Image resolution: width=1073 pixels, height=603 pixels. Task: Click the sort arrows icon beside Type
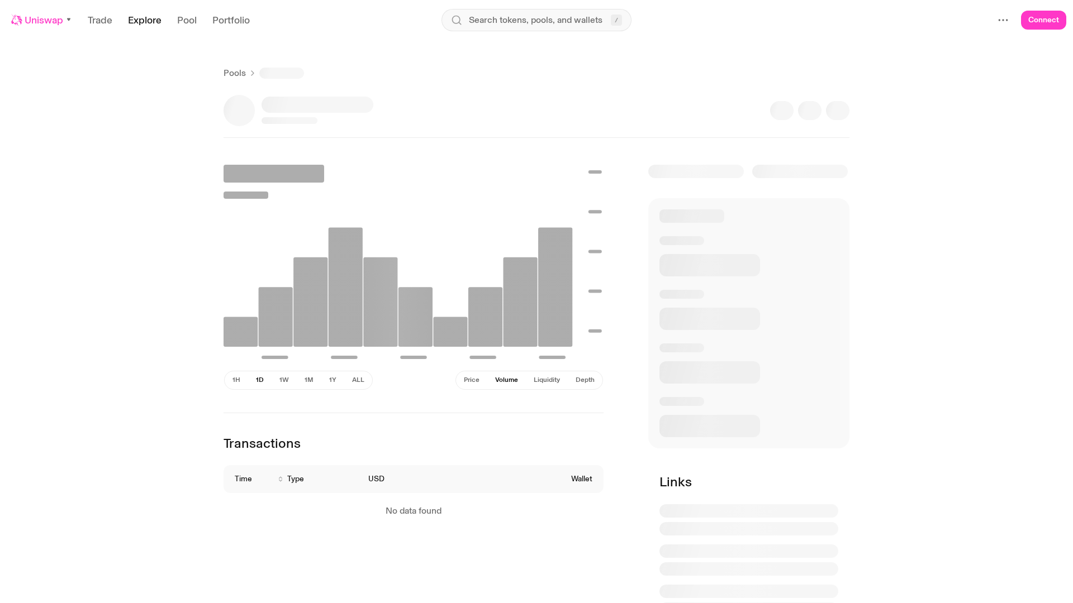point(281,479)
